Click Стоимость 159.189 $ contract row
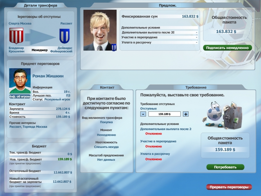The height and width of the screenshot is (196, 261). pos(40,117)
